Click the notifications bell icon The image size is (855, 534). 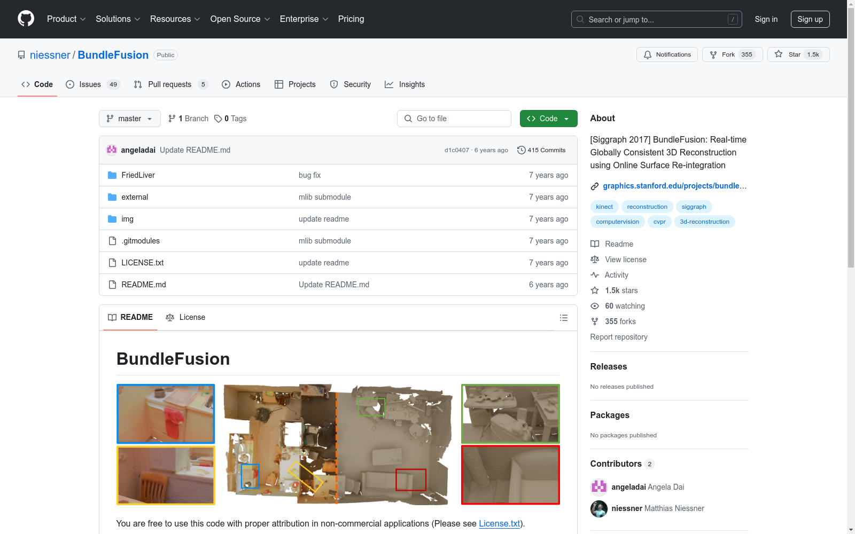click(x=648, y=54)
